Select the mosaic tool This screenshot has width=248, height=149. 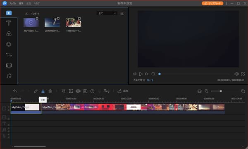[x=78, y=91]
